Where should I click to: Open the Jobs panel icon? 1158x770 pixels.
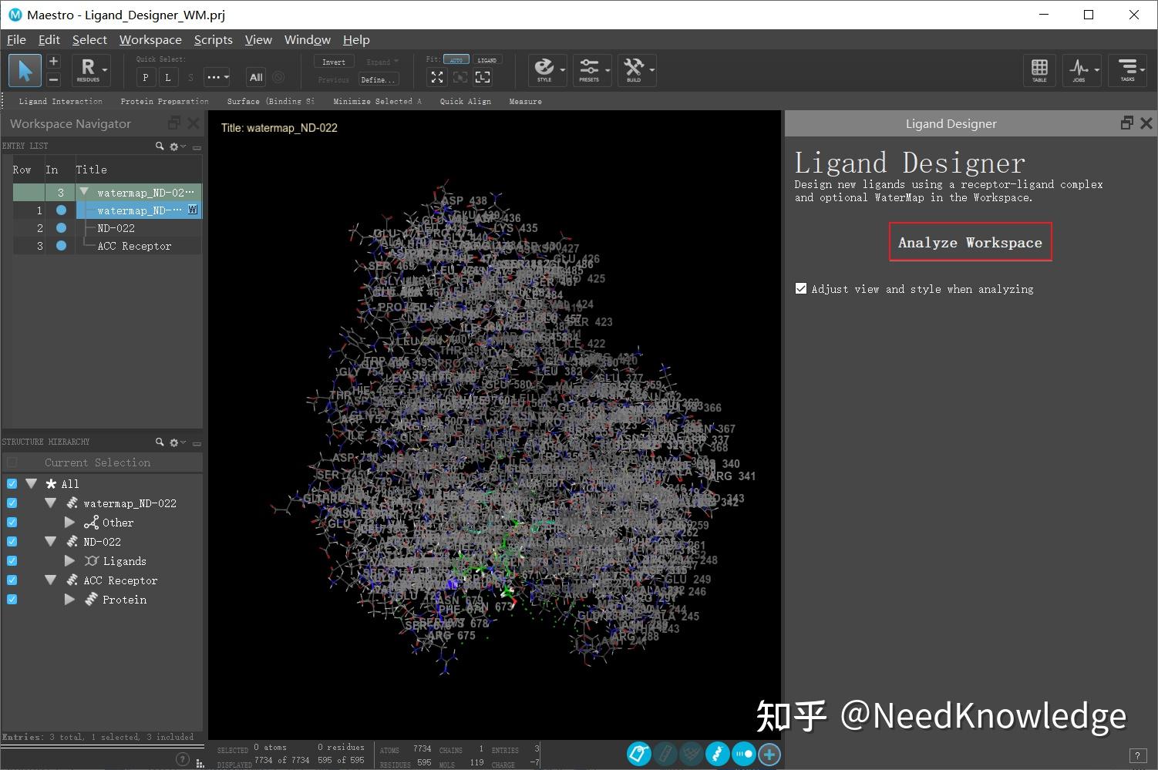click(x=1081, y=70)
